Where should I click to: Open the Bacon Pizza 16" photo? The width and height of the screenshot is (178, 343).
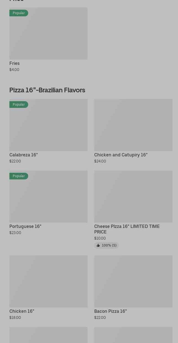coord(133,281)
